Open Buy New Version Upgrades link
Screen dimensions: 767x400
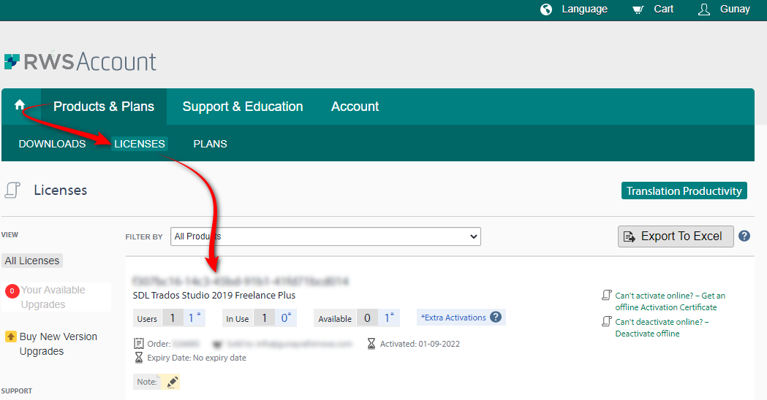coord(58,344)
